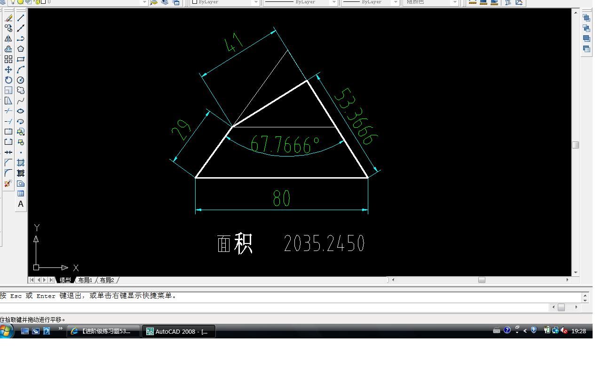Viewport: 602px width, 376px height.
Task: Open the plot style dropdown
Action: 455,2
